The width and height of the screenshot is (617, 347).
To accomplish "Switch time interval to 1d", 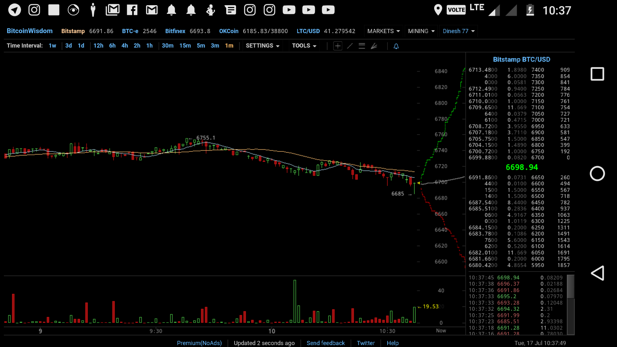I will click(x=81, y=46).
